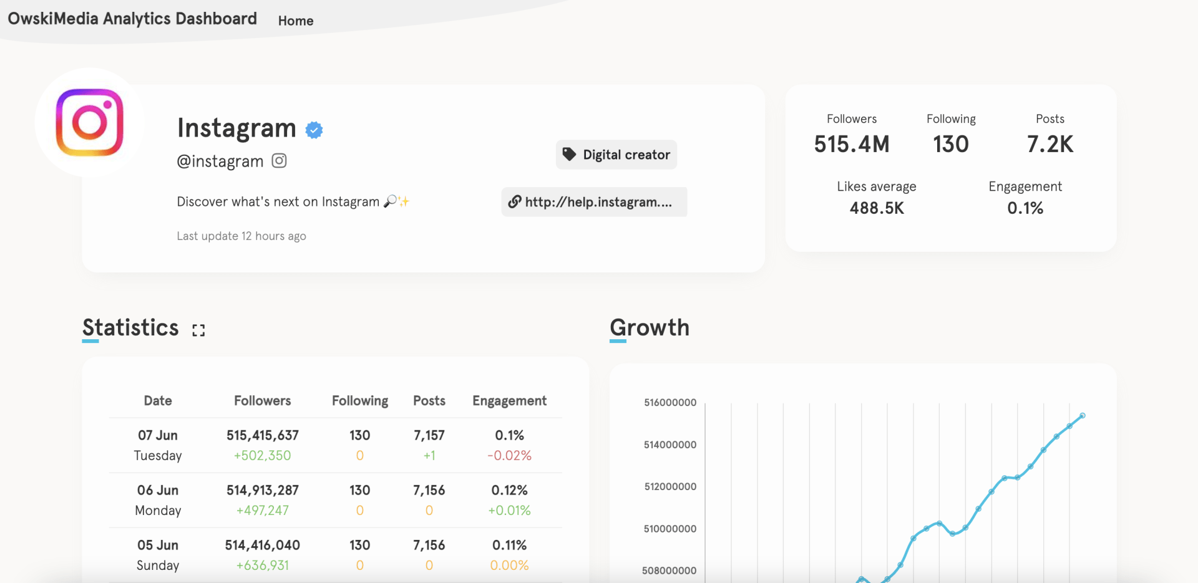The height and width of the screenshot is (583, 1198).
Task: Click the Instagram logo profile picture
Action: (90, 122)
